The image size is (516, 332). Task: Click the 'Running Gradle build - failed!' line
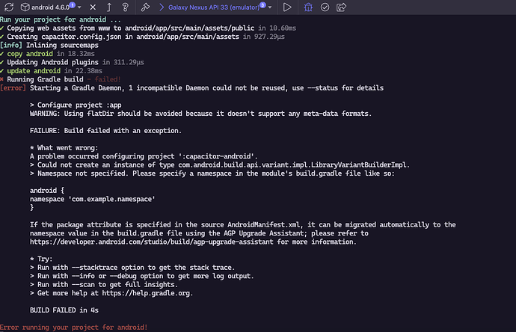coord(61,79)
